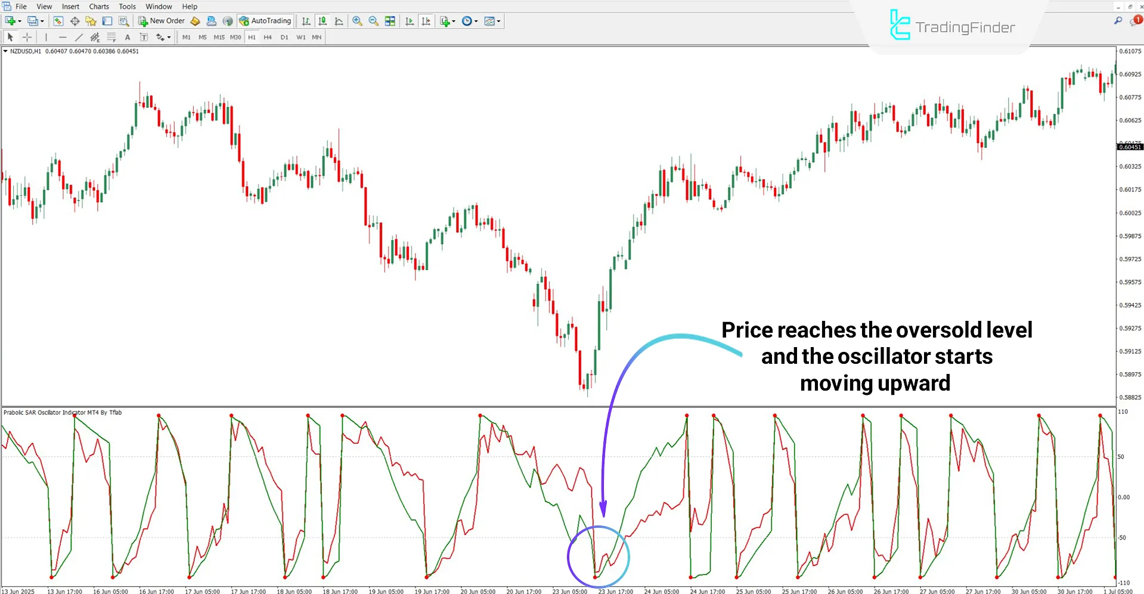This screenshot has height=594, width=1144.
Task: Switch to the H4 timeframe
Action: pyautogui.click(x=268, y=37)
